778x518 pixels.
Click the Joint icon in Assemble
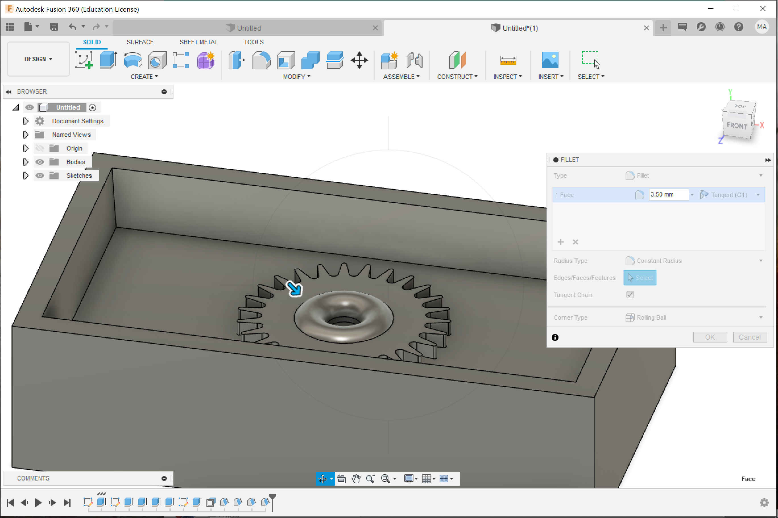(x=415, y=60)
